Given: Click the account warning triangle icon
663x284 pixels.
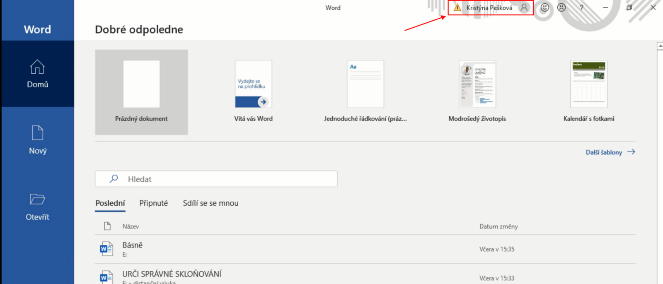Looking at the screenshot, I should 457,7.
